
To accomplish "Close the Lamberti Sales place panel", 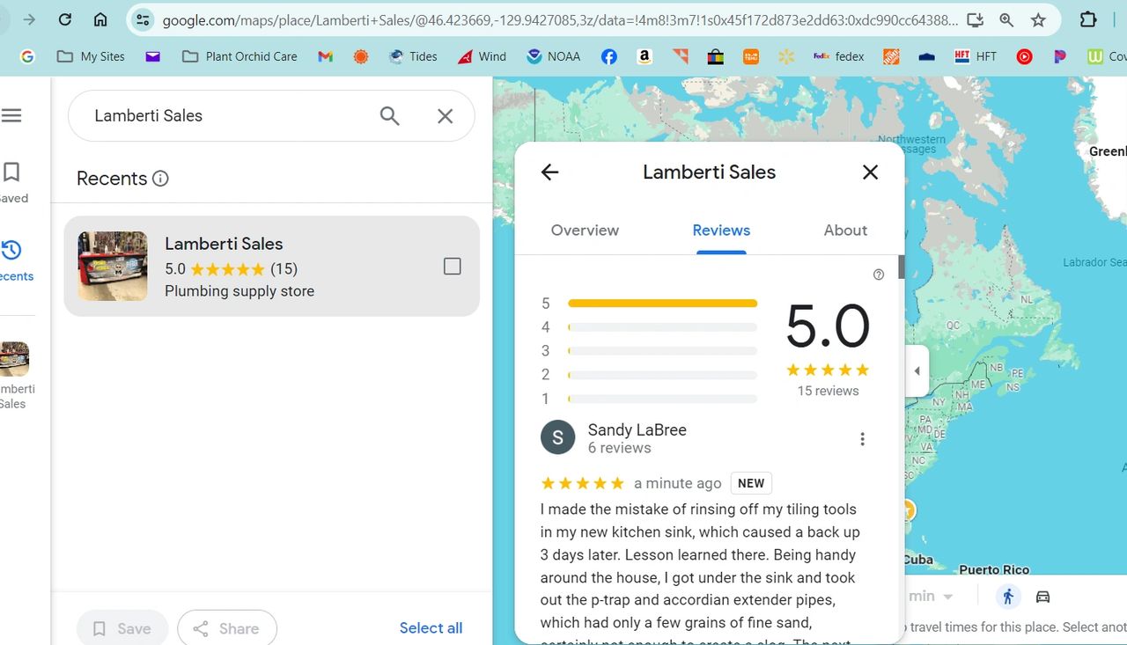I will [x=870, y=172].
